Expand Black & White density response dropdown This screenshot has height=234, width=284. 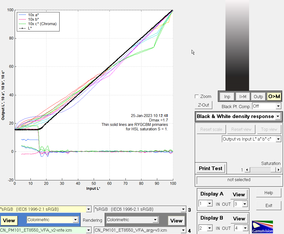[x=278, y=116]
